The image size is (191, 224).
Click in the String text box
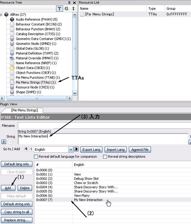103,139
